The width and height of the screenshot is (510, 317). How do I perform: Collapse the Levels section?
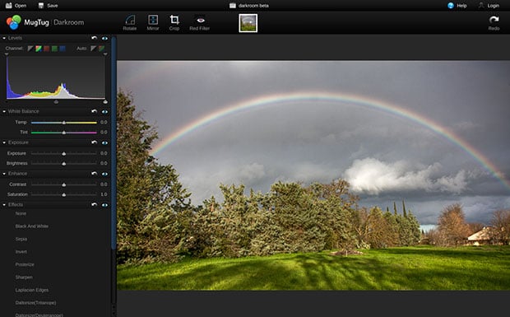coord(4,38)
